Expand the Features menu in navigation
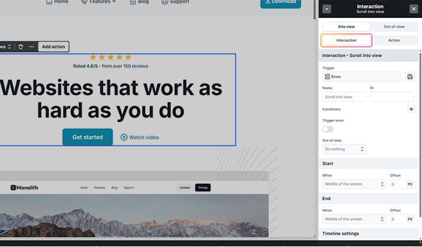The image size is (422, 247). 99,2
